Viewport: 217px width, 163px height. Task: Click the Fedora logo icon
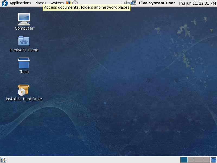[x=4, y=3]
